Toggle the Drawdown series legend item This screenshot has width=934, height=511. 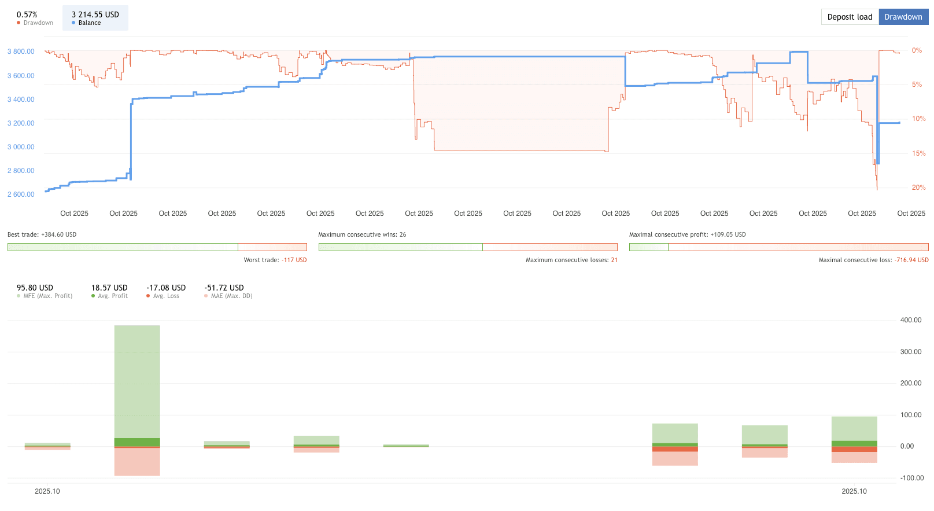coord(35,19)
